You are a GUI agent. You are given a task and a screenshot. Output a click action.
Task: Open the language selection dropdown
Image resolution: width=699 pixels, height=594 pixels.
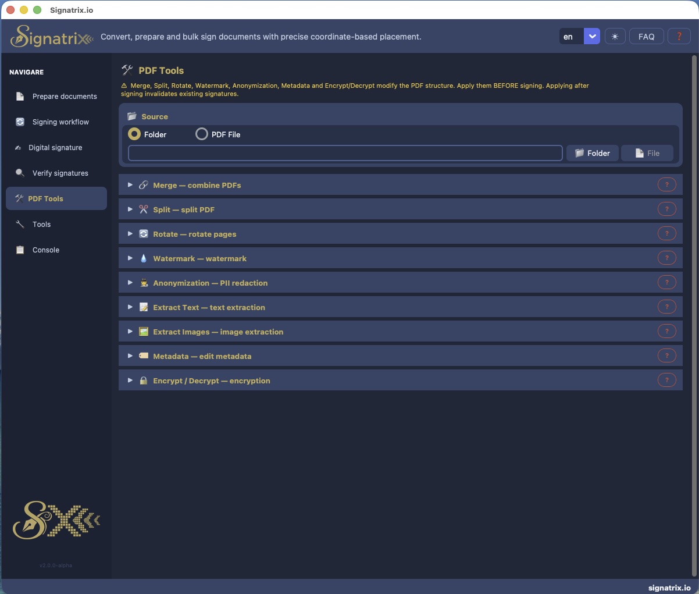[x=591, y=35]
